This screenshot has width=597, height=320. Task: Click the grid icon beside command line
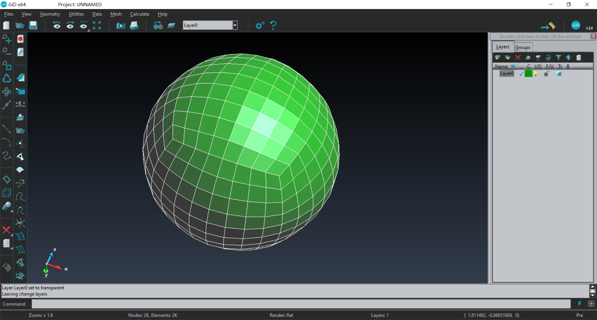(591, 304)
